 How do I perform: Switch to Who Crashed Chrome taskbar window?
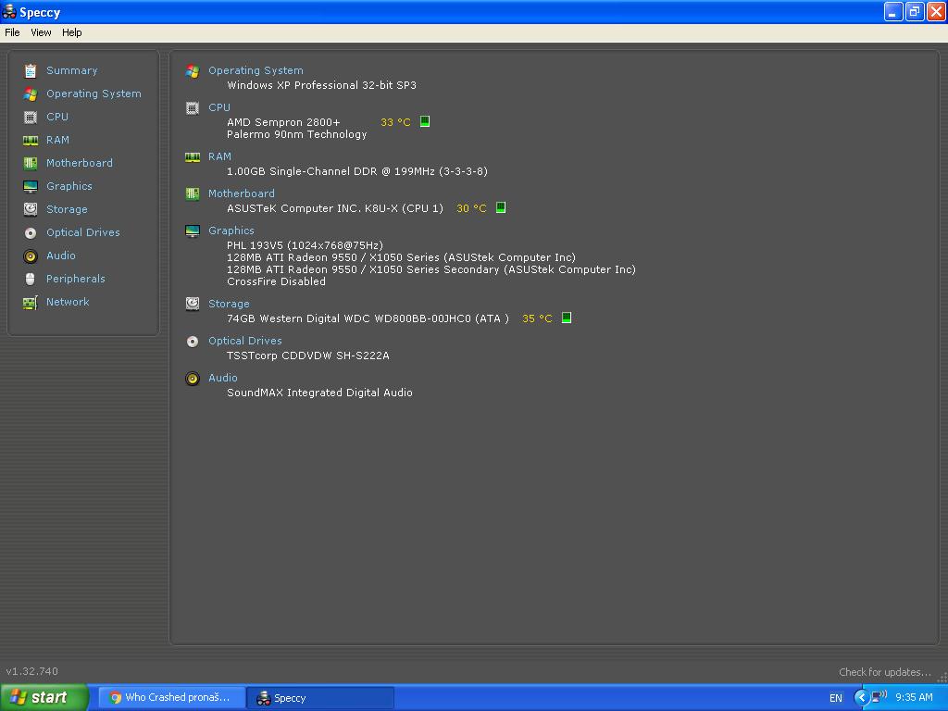point(171,698)
